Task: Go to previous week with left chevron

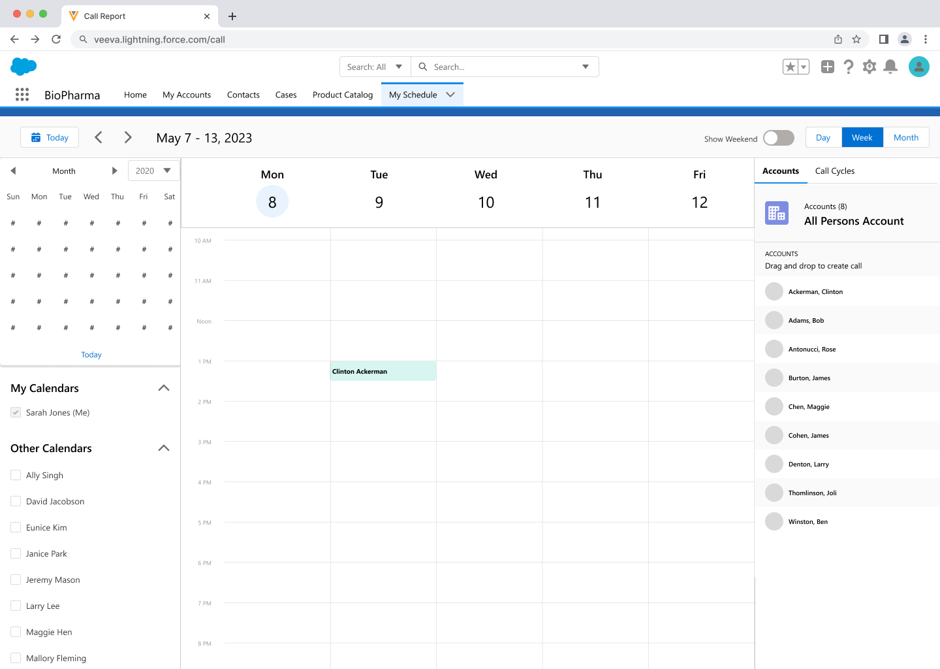Action: pos(99,137)
